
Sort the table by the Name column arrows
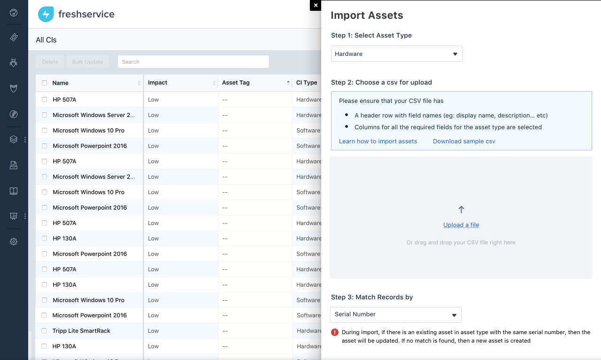coord(139,83)
